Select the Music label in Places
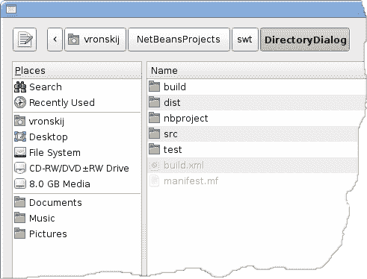This screenshot has height=279, width=367. coord(42,219)
